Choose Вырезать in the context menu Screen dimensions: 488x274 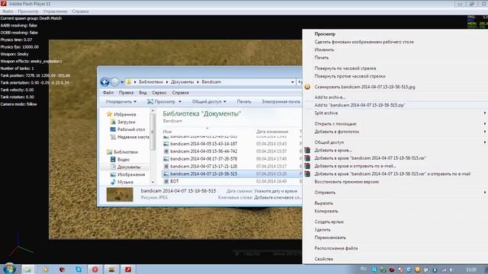pos(323,203)
